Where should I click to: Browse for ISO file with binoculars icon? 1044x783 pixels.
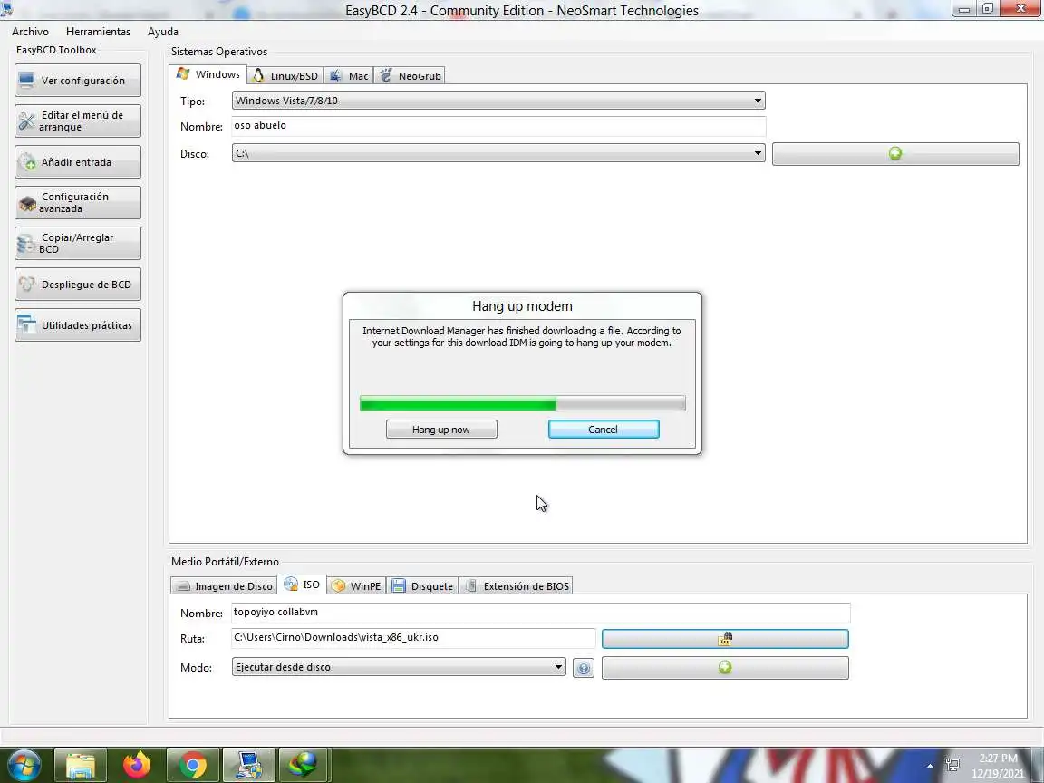tap(725, 639)
